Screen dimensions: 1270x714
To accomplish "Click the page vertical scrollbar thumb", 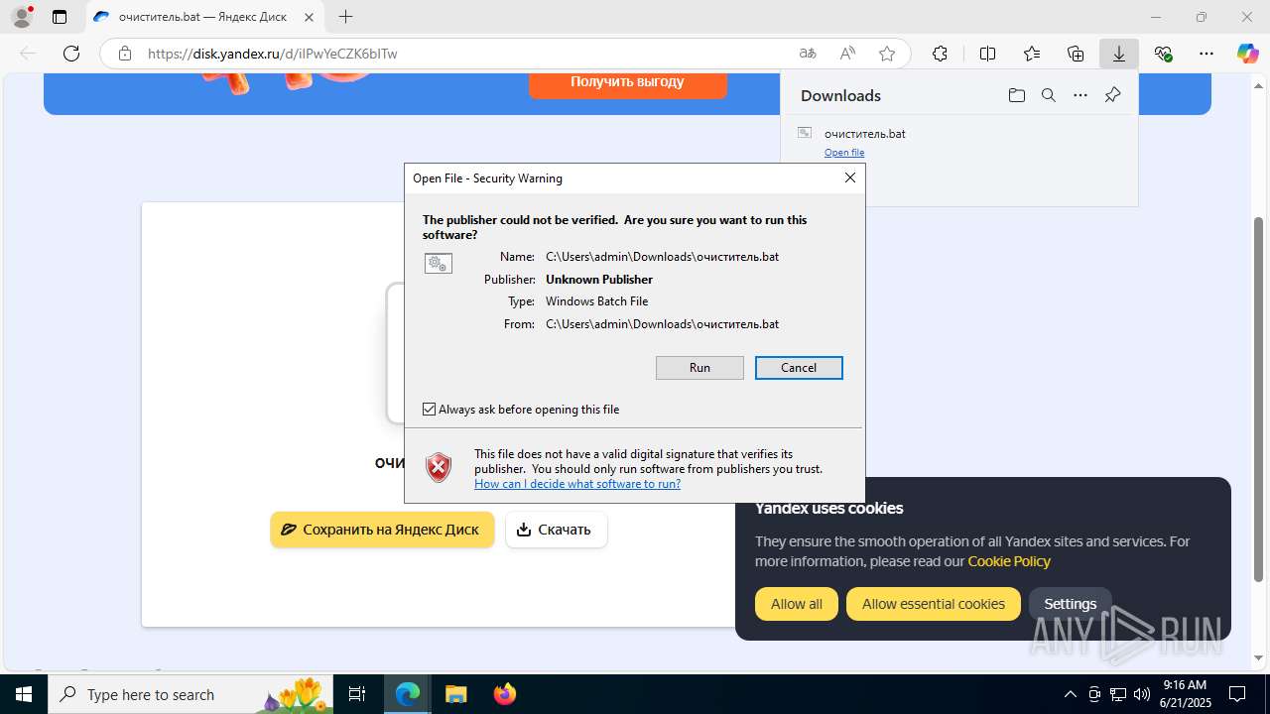I will point(1259,400).
